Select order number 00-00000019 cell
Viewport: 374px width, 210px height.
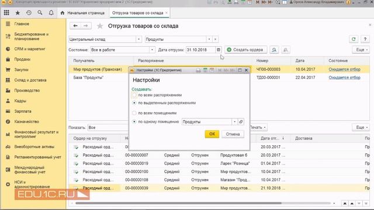(x=136, y=163)
